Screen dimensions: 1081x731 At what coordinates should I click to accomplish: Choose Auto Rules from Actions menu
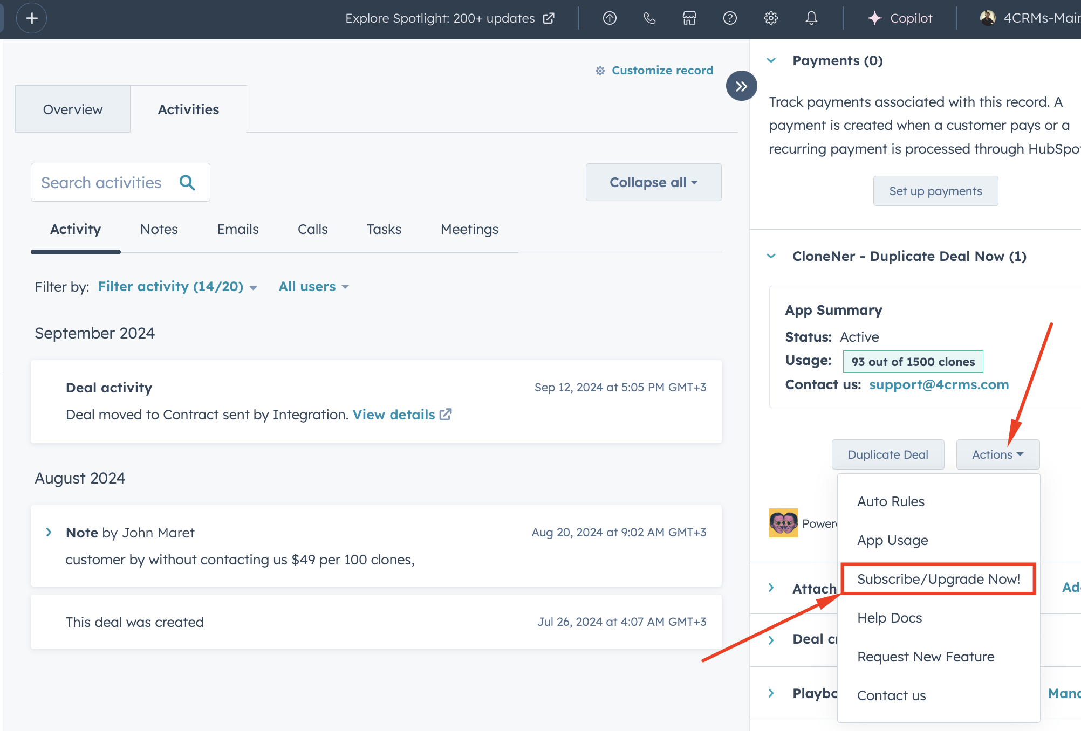point(891,501)
